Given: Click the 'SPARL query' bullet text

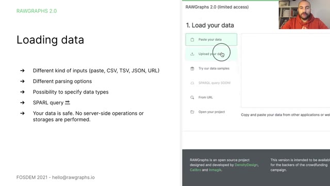Looking at the screenshot, I should [x=48, y=103].
